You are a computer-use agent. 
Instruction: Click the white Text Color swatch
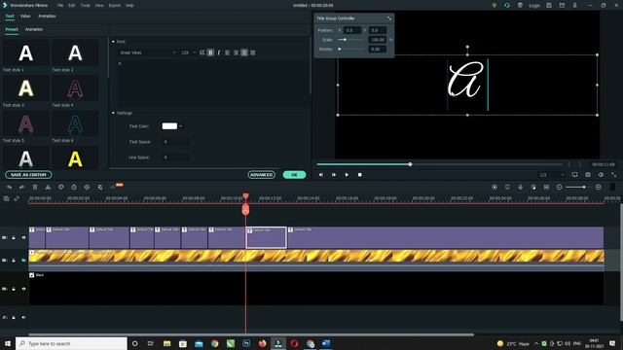click(169, 126)
